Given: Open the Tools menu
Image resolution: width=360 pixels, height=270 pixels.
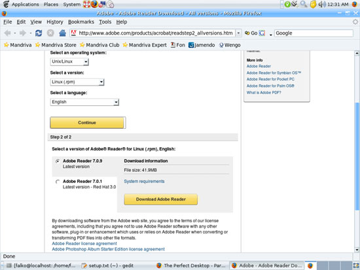Looking at the screenshot, I should point(105,22).
